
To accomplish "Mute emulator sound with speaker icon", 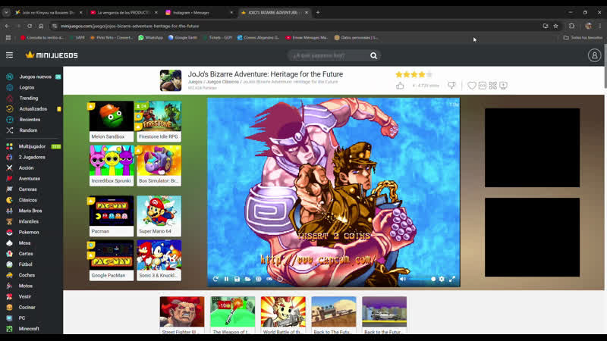I will coord(403,279).
